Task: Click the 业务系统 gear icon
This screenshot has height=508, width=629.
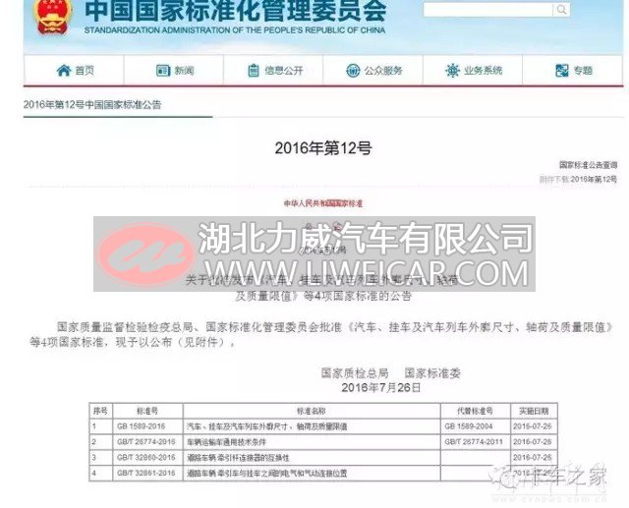Action: click(452, 71)
